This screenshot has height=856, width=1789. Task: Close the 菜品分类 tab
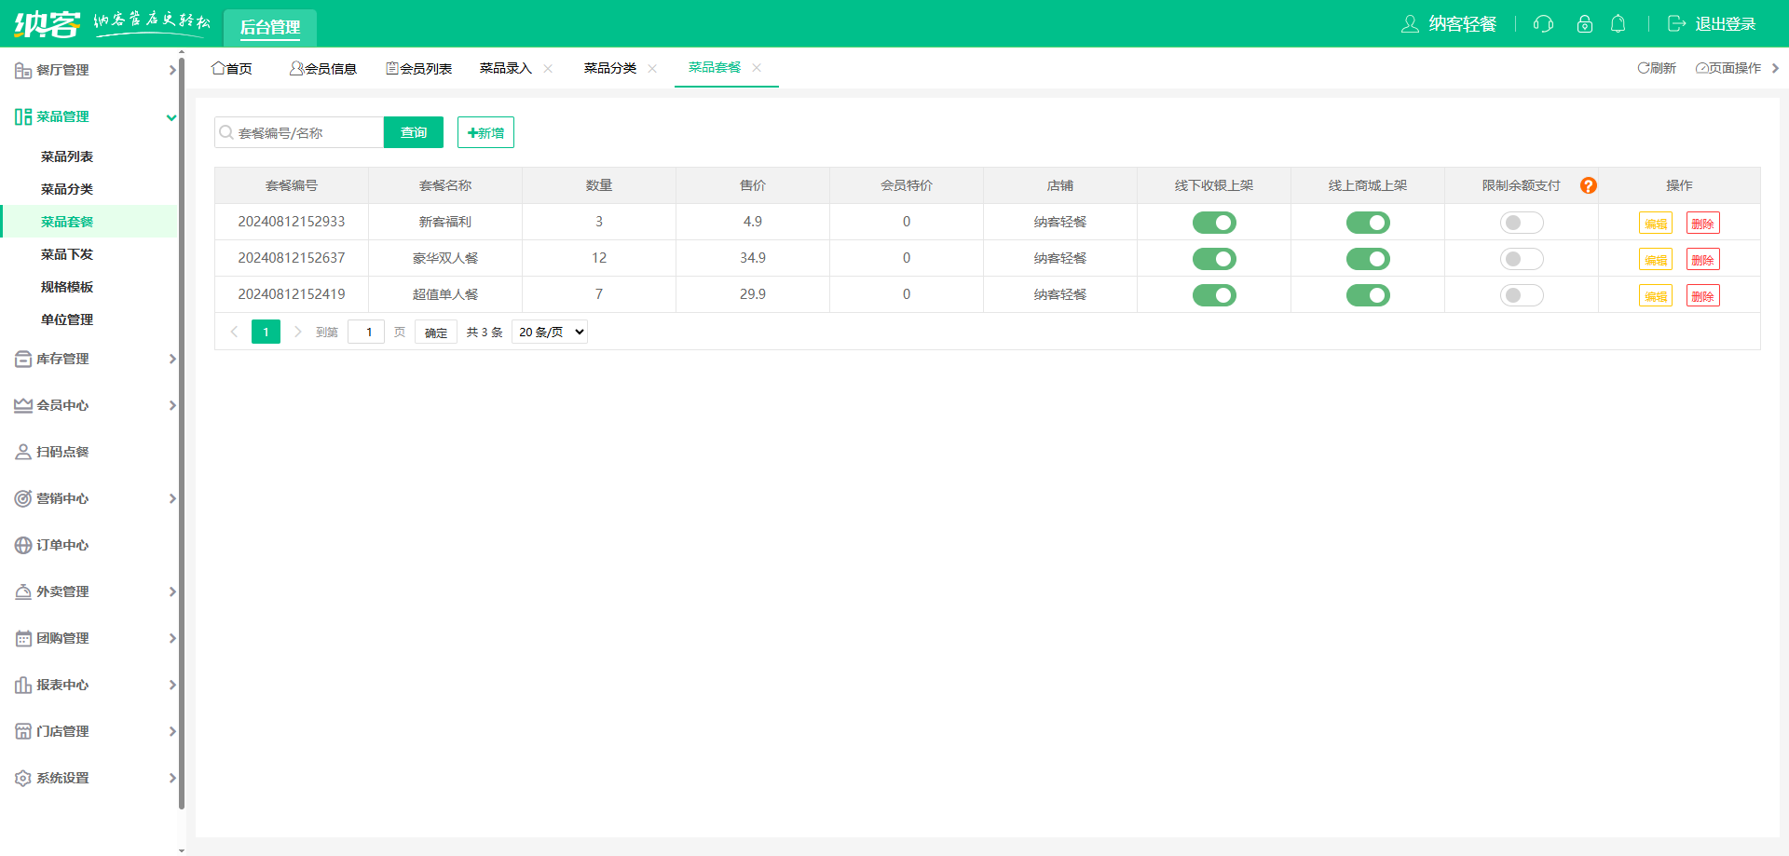pos(652,68)
